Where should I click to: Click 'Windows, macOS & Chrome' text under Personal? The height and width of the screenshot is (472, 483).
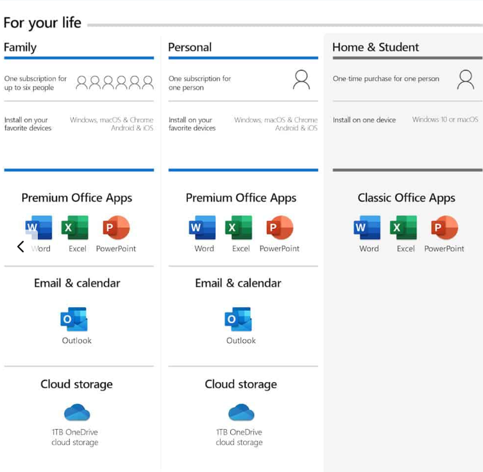(x=276, y=120)
